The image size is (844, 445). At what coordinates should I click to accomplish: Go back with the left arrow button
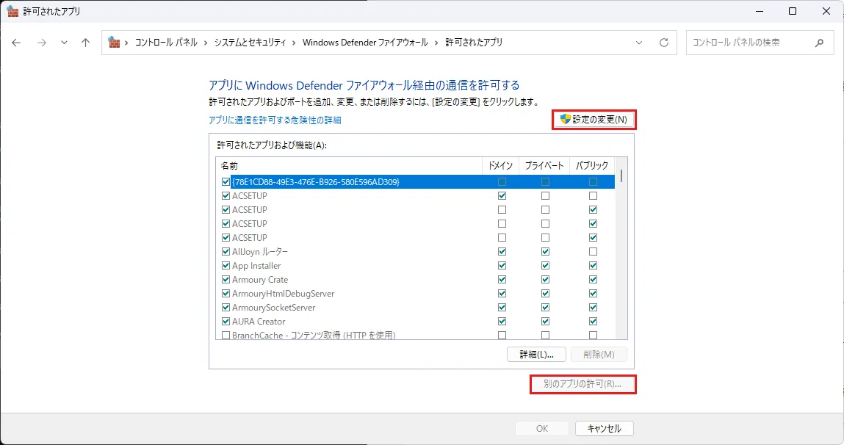(x=16, y=43)
